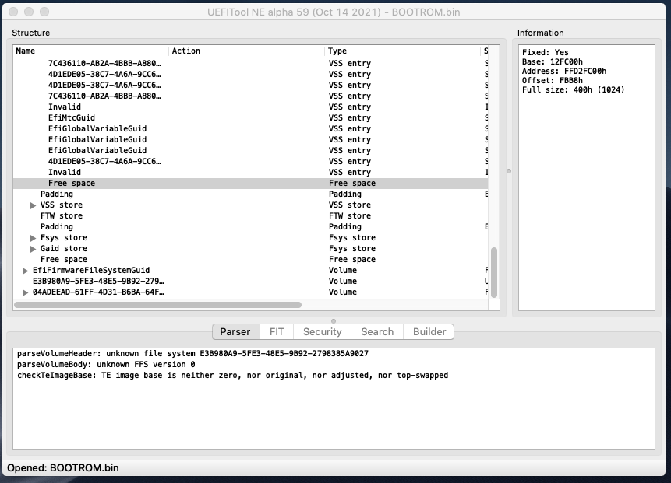Click the splitter handle above the Parser tabs
Screen dimensions: 671x483
pos(334,321)
